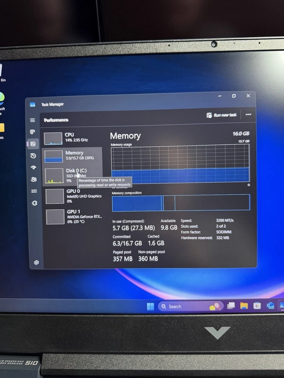Screen dimensions: 284x378
Task: Expand the three-dots more options menu
Action: (248, 115)
